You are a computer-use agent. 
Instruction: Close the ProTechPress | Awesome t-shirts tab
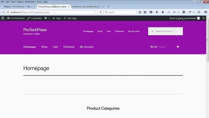click(x=69, y=7)
